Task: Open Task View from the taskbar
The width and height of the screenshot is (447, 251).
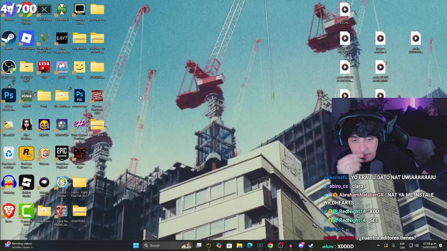Action: tap(199, 245)
